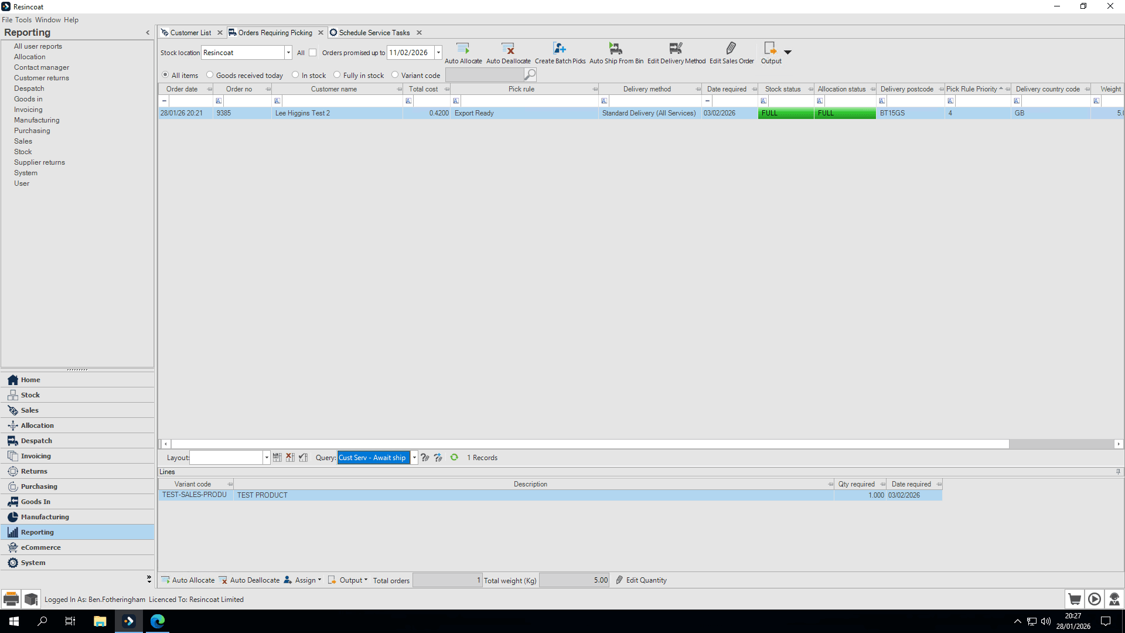Click the bottom Auto Deallocate button

[250, 580]
